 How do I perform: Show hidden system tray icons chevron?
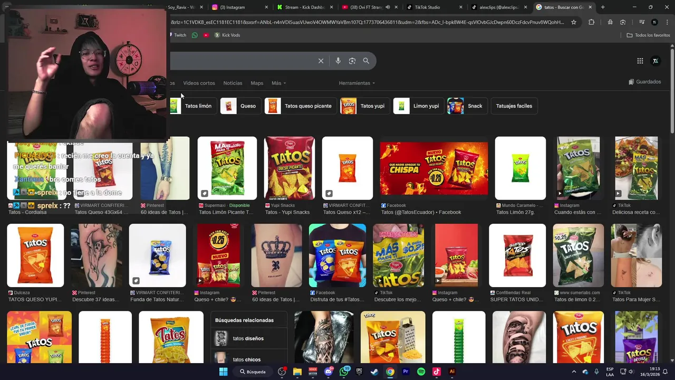(574, 372)
